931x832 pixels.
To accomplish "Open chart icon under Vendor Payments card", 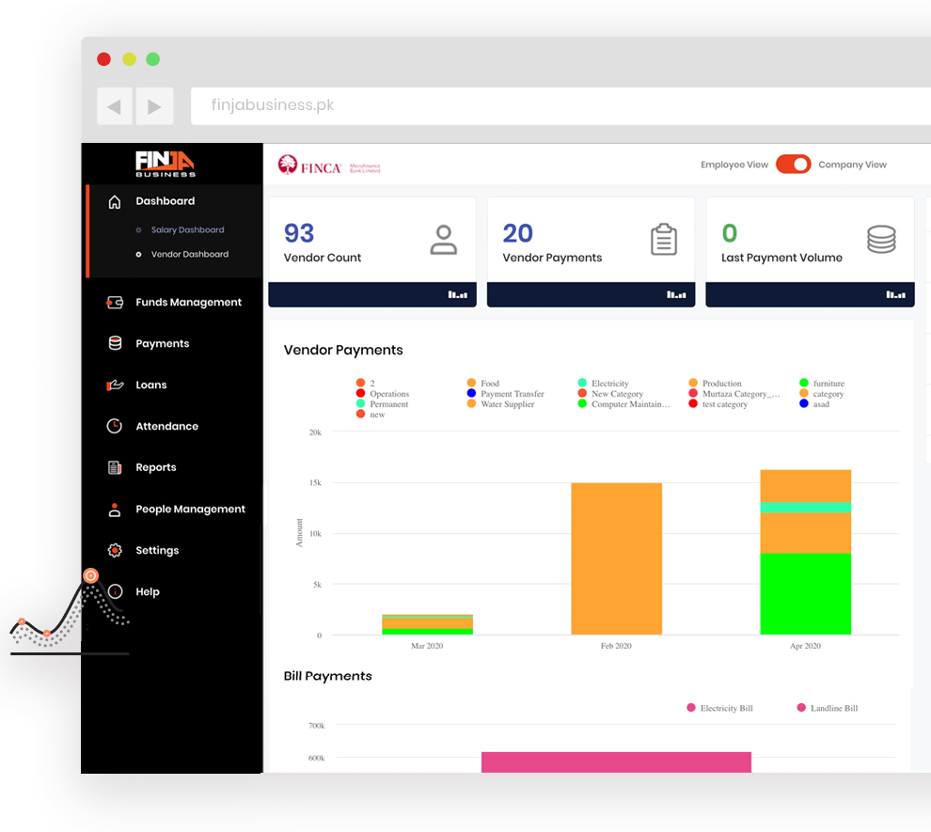I will coord(676,294).
